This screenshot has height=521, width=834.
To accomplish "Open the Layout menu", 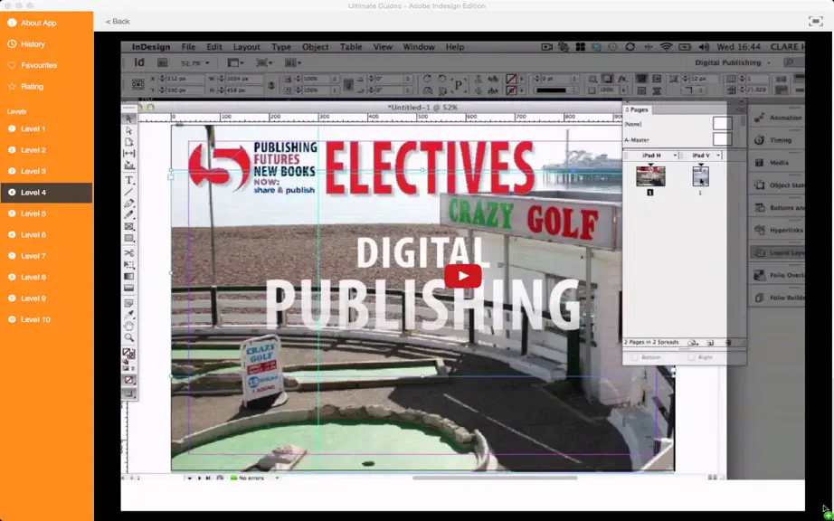I will (247, 47).
